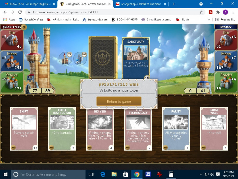This screenshot has width=238, height=179.
Task: Click the player's Mana resource panel
Action: tap(12, 61)
